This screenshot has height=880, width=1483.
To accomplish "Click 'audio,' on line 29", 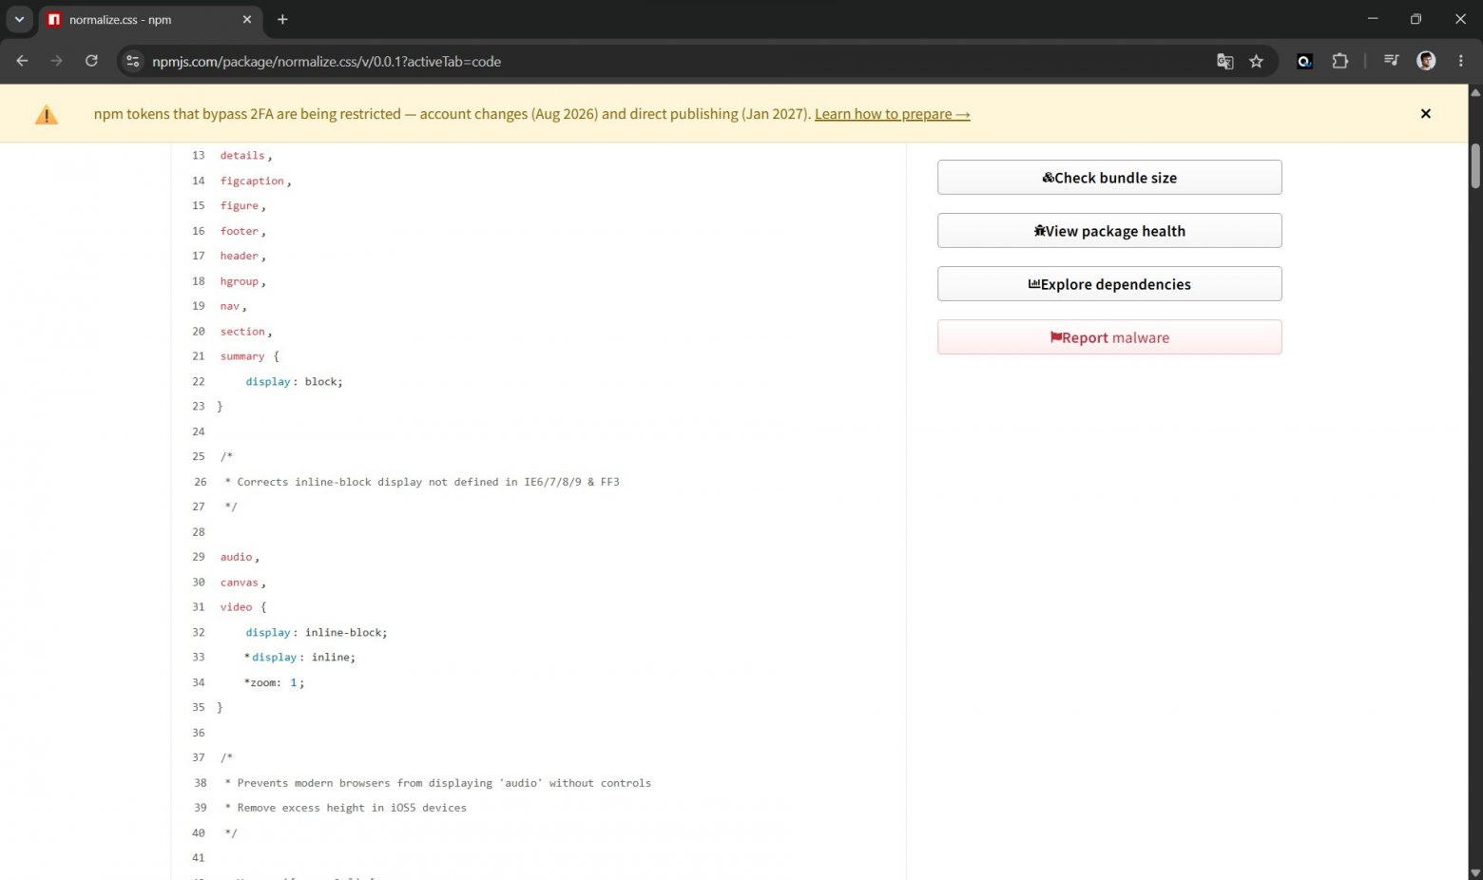I will [x=240, y=557].
